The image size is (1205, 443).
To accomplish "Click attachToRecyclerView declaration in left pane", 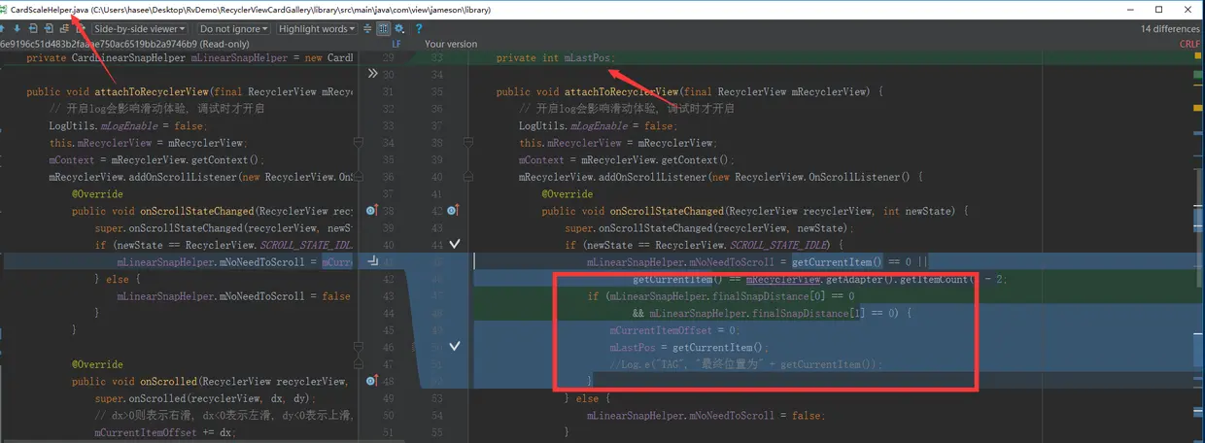I will point(189,92).
